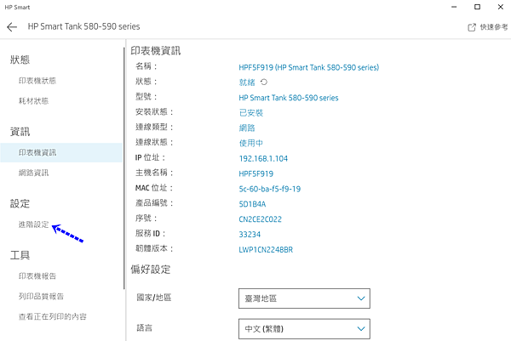Click the 已安裝 install status value
This screenshot has height=341, width=511.
click(x=251, y=112)
